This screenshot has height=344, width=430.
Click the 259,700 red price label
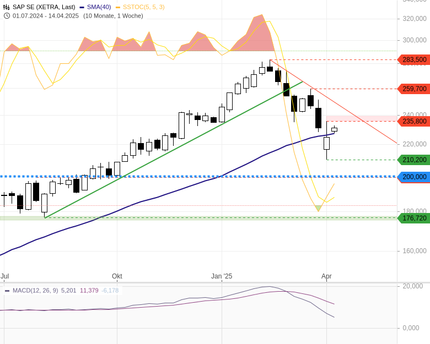413,89
